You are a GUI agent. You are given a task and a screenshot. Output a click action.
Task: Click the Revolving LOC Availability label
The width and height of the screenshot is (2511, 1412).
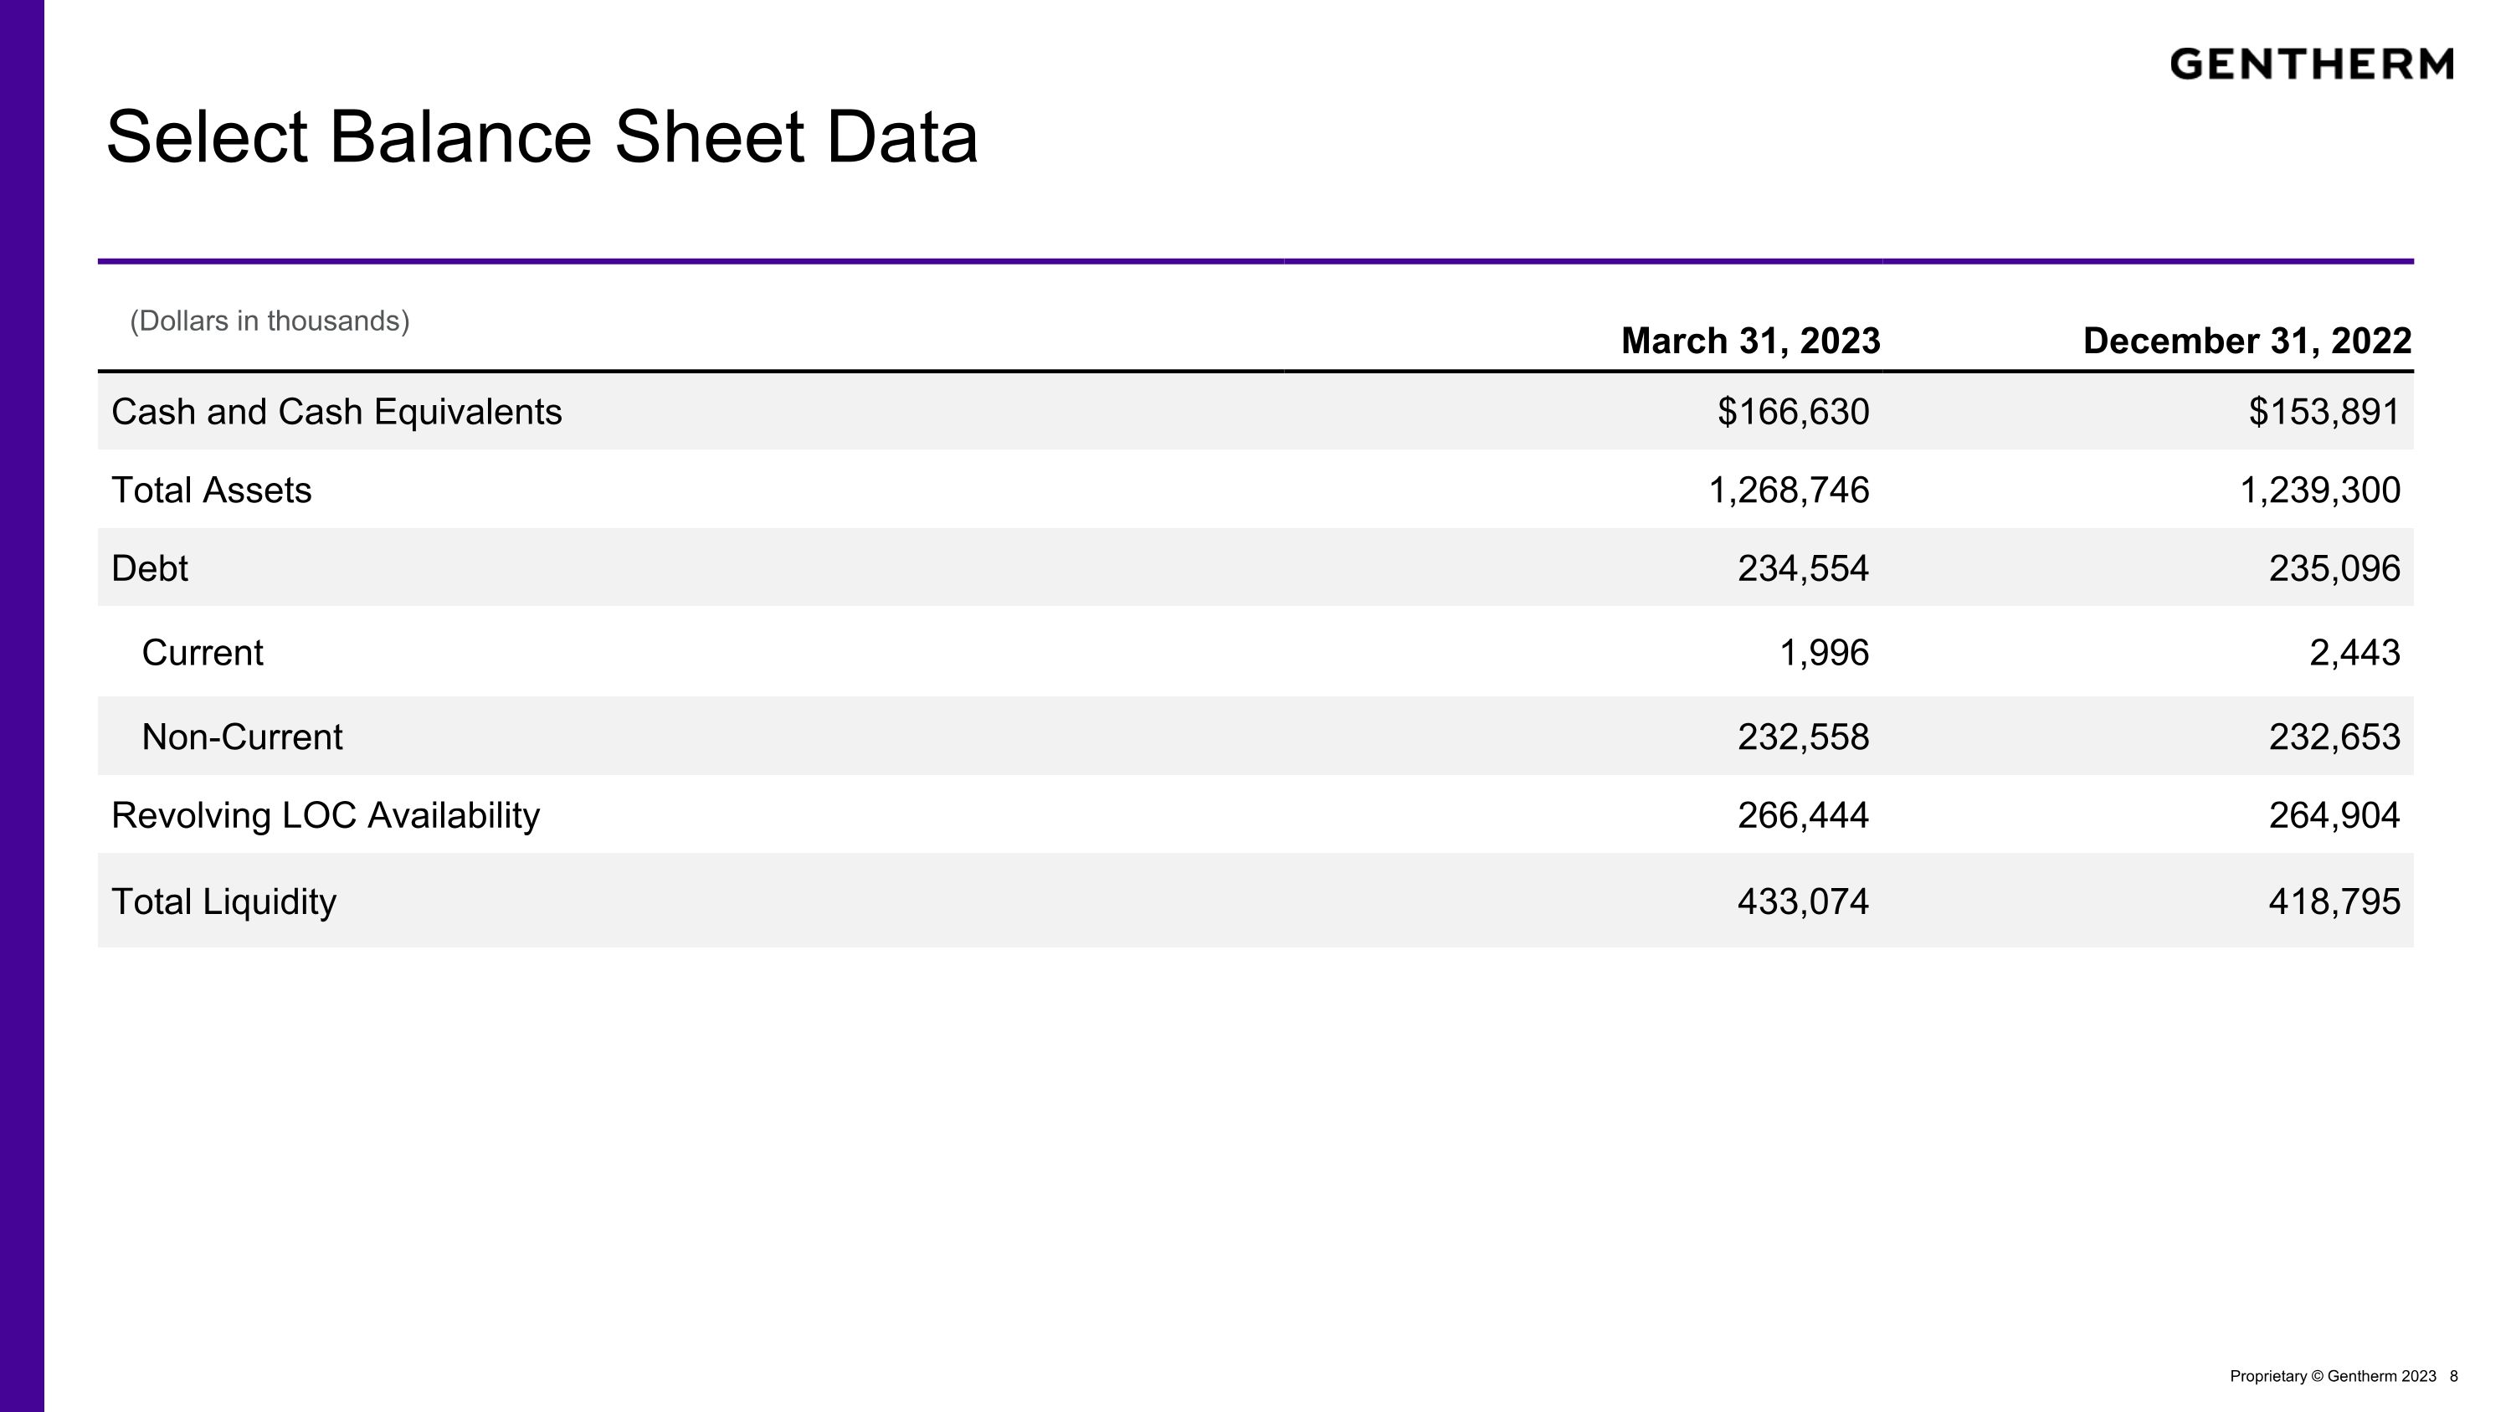(326, 815)
